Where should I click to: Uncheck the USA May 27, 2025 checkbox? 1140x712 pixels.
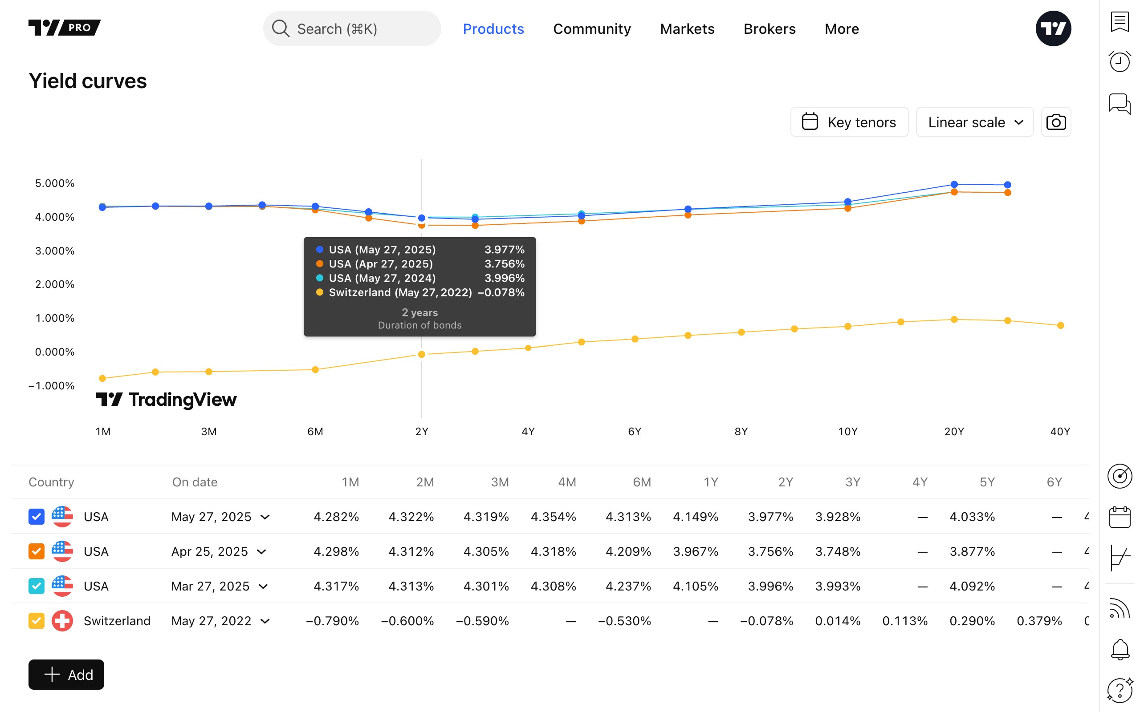click(37, 517)
